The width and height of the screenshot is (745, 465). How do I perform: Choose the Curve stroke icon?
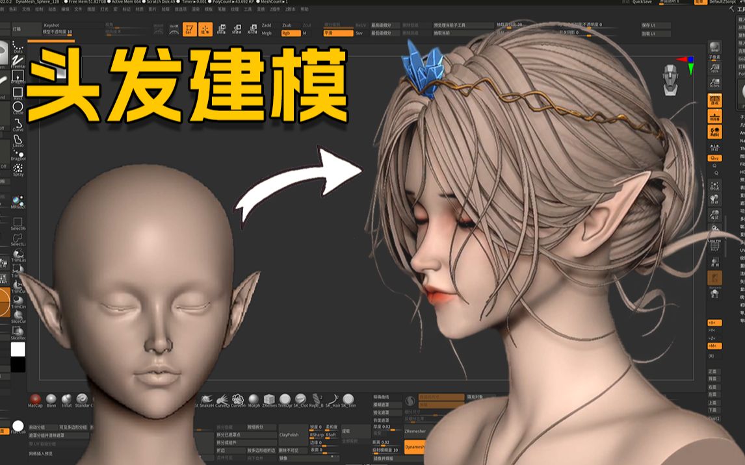pos(18,124)
